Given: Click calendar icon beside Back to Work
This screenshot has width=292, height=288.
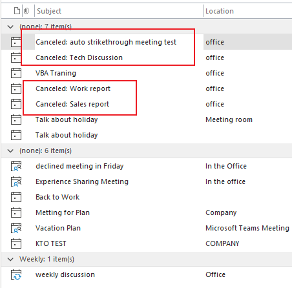Looking at the screenshot, I should tap(16, 197).
